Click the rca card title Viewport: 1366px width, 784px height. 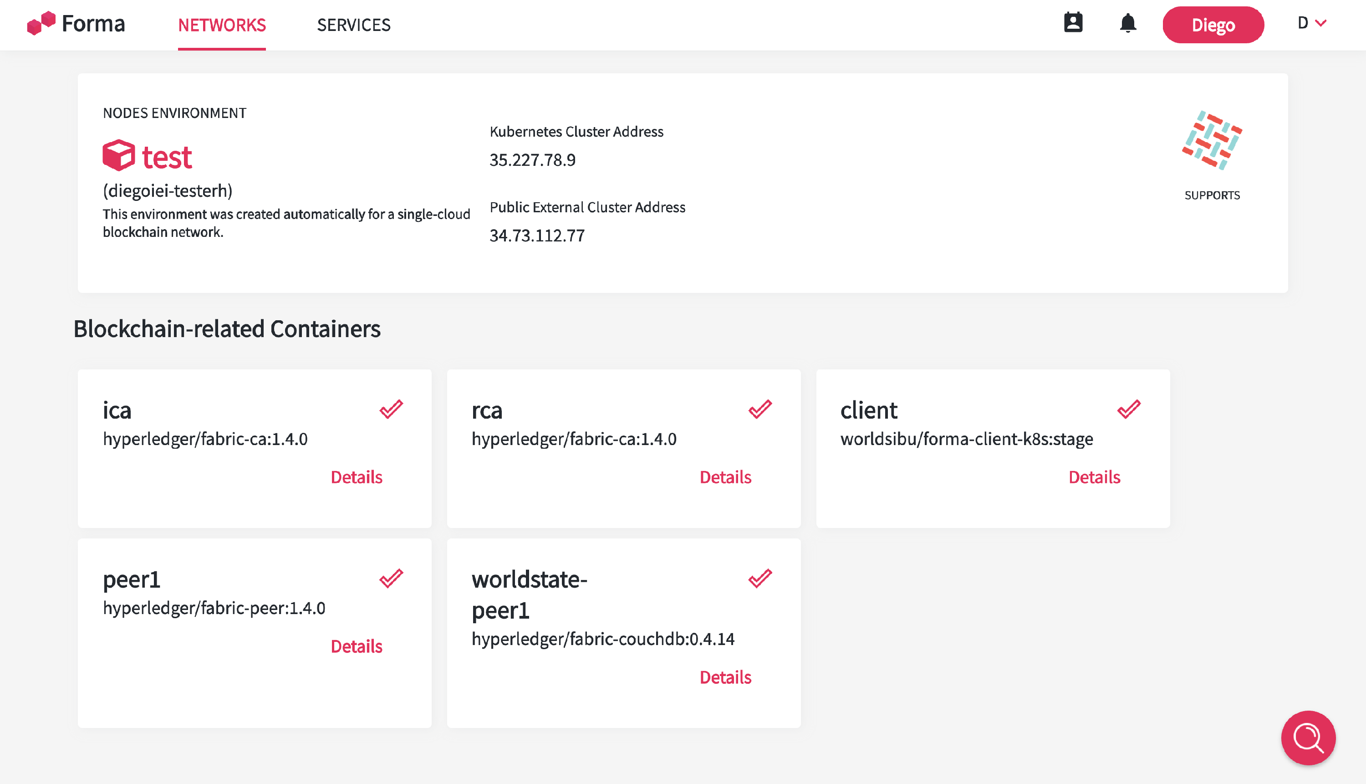click(x=487, y=411)
